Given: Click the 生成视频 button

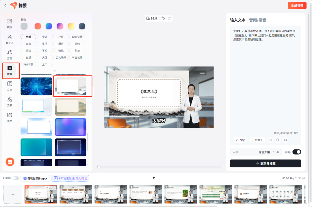Looking at the screenshot, I should 297,5.
